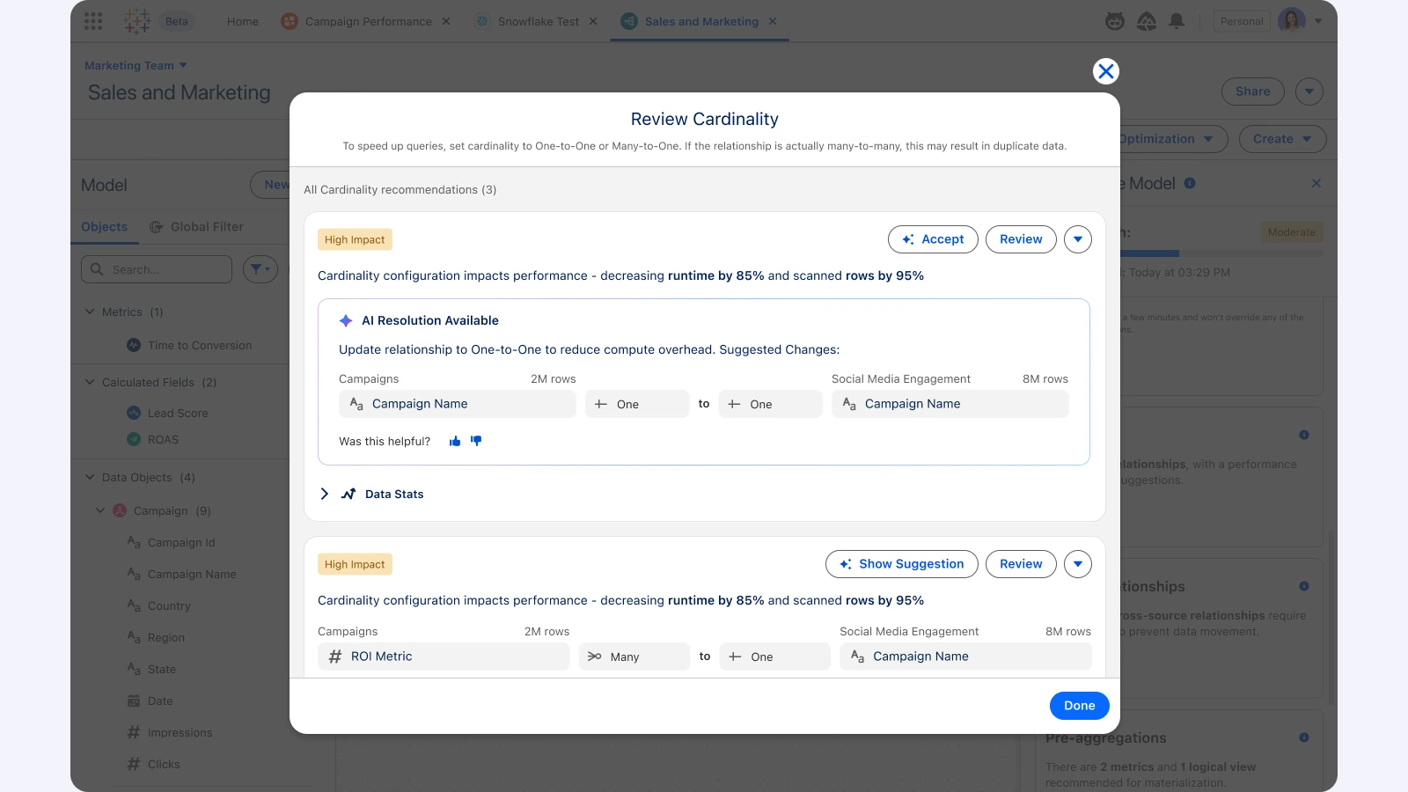Click Show Suggestion on second recommendation
Viewport: 1408px width, 792px height.
[901, 564]
